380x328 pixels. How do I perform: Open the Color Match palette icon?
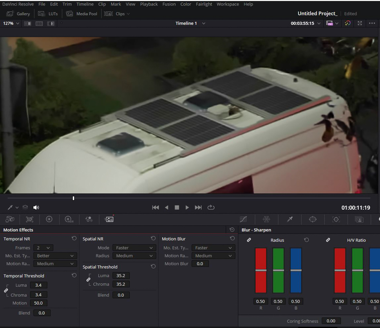point(29,219)
